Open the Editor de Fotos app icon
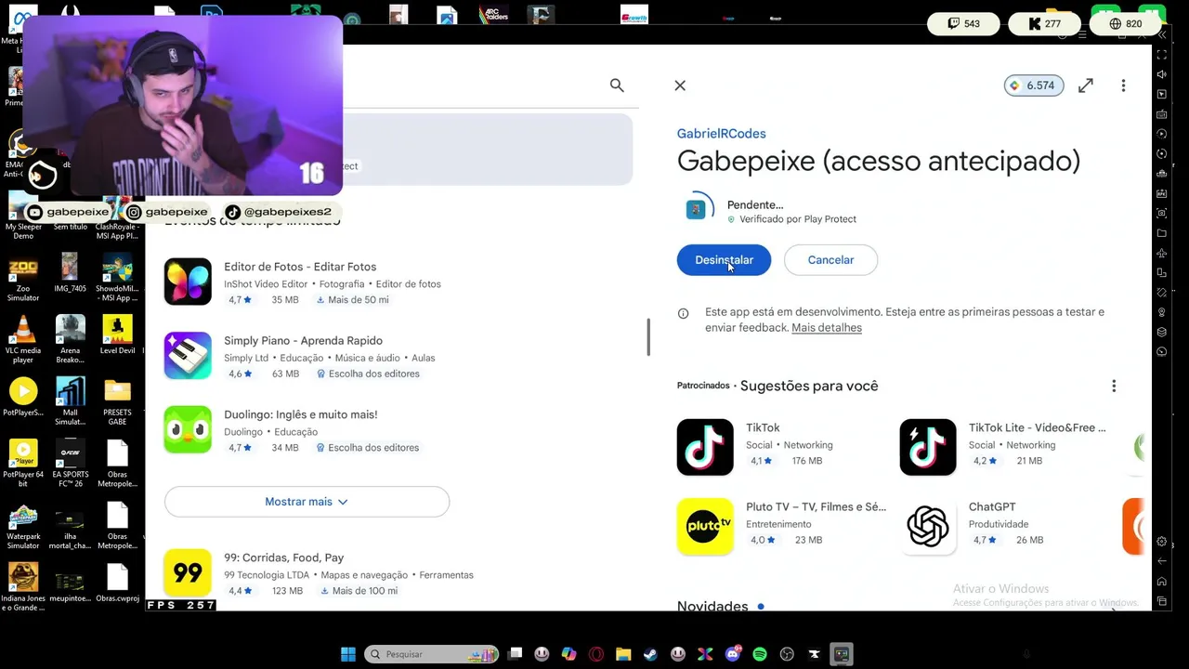Viewport: 1189px width, 669px height. (x=188, y=282)
